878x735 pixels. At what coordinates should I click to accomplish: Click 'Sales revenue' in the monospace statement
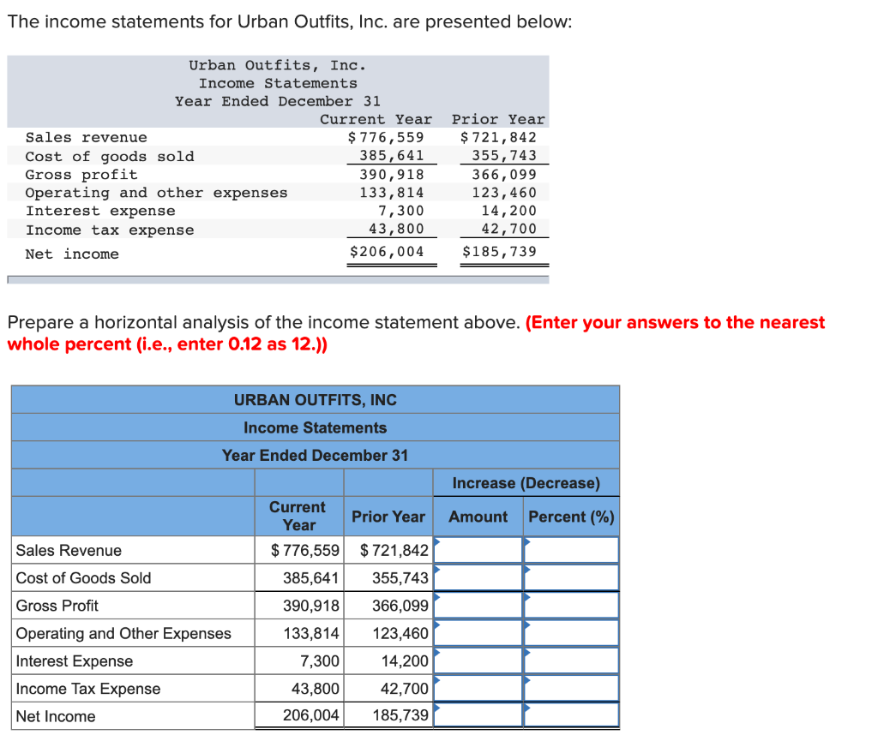click(87, 138)
